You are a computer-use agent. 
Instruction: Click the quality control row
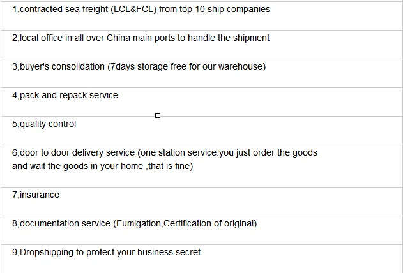pyautogui.click(x=44, y=124)
